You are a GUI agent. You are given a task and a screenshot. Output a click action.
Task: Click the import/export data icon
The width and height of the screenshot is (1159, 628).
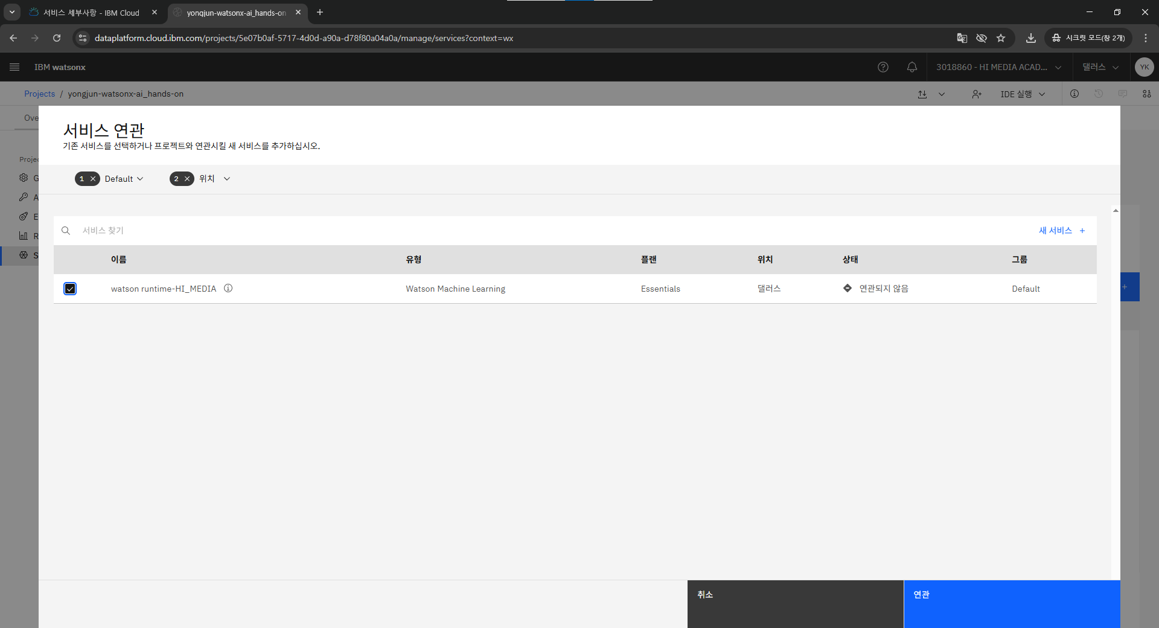[922, 94]
